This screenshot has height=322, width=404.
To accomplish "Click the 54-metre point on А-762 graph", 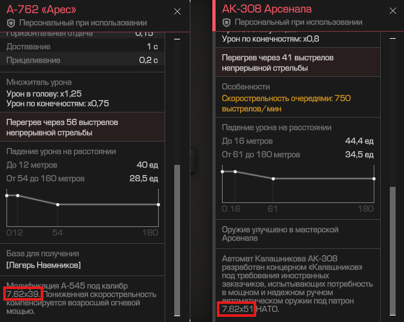I will tap(58, 204).
